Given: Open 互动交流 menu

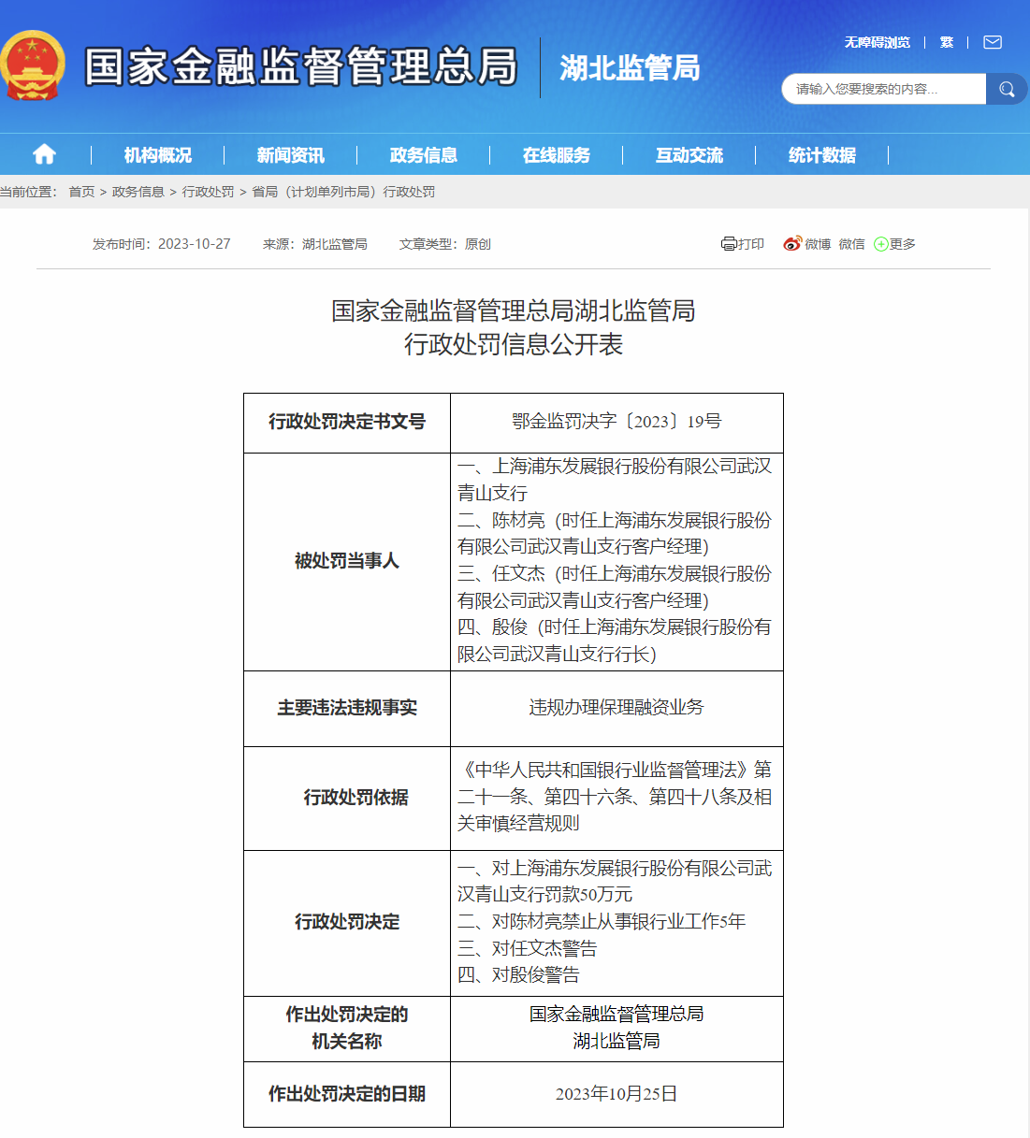Looking at the screenshot, I should point(689,155).
